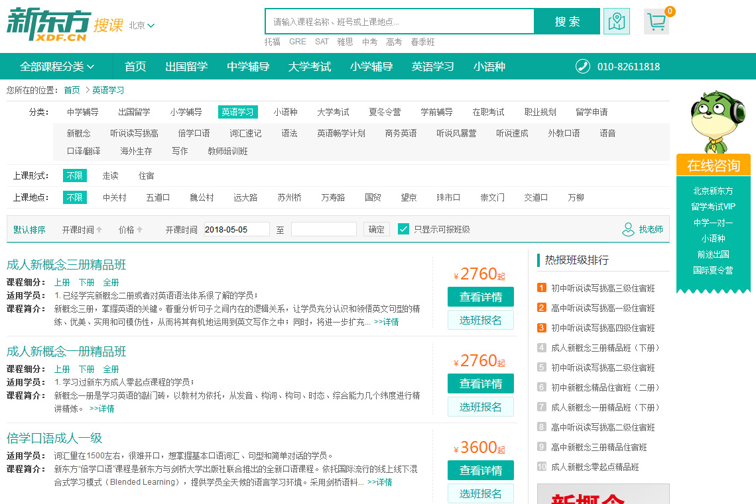Open the 北京 city dropdown
The image size is (756, 504).
pos(141,26)
